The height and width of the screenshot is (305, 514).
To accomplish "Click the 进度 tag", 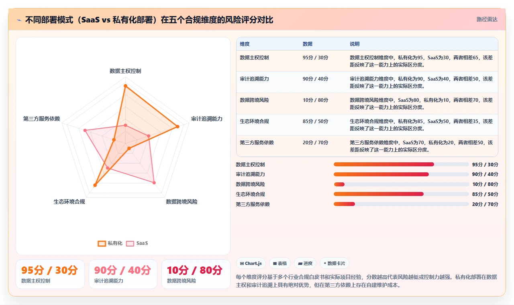I will pos(305,263).
